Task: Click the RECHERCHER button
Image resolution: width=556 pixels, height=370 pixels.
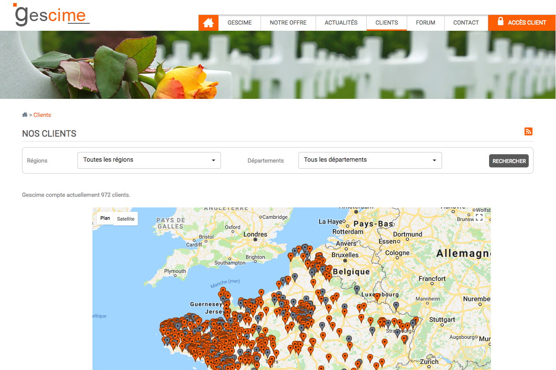Action: (x=508, y=161)
